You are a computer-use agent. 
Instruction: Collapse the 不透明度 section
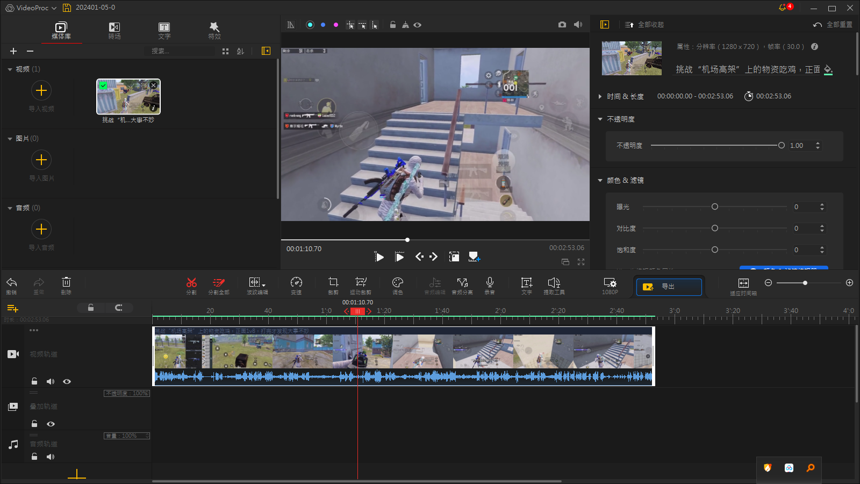pyautogui.click(x=600, y=119)
